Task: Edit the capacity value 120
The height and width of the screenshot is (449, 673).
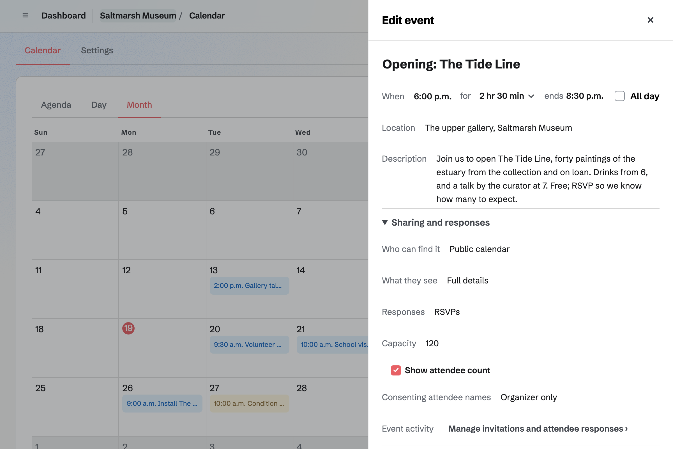Action: (432, 343)
